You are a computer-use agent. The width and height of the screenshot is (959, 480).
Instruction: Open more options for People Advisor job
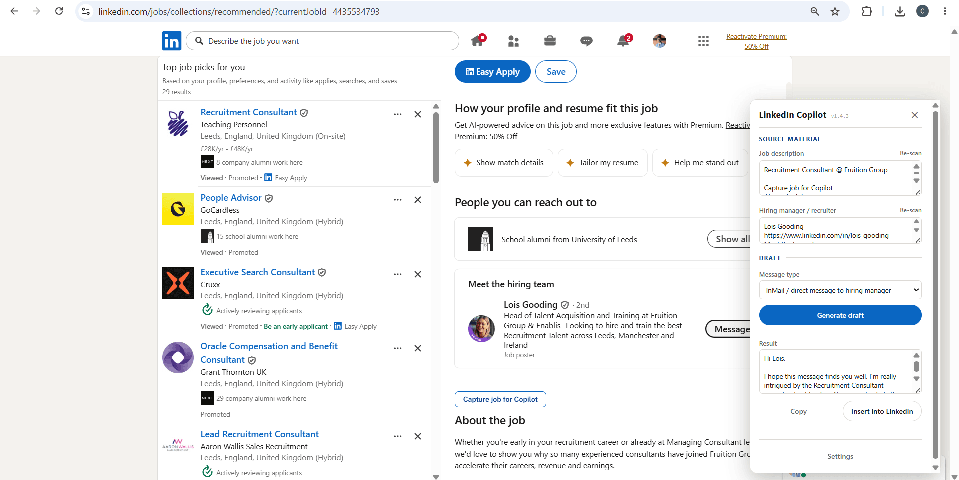click(398, 200)
